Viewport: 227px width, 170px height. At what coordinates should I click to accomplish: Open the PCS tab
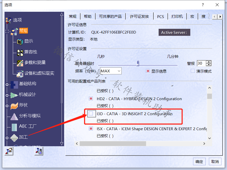click(161, 17)
